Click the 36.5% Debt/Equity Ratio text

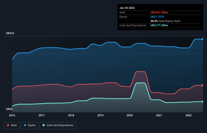(x=165, y=21)
